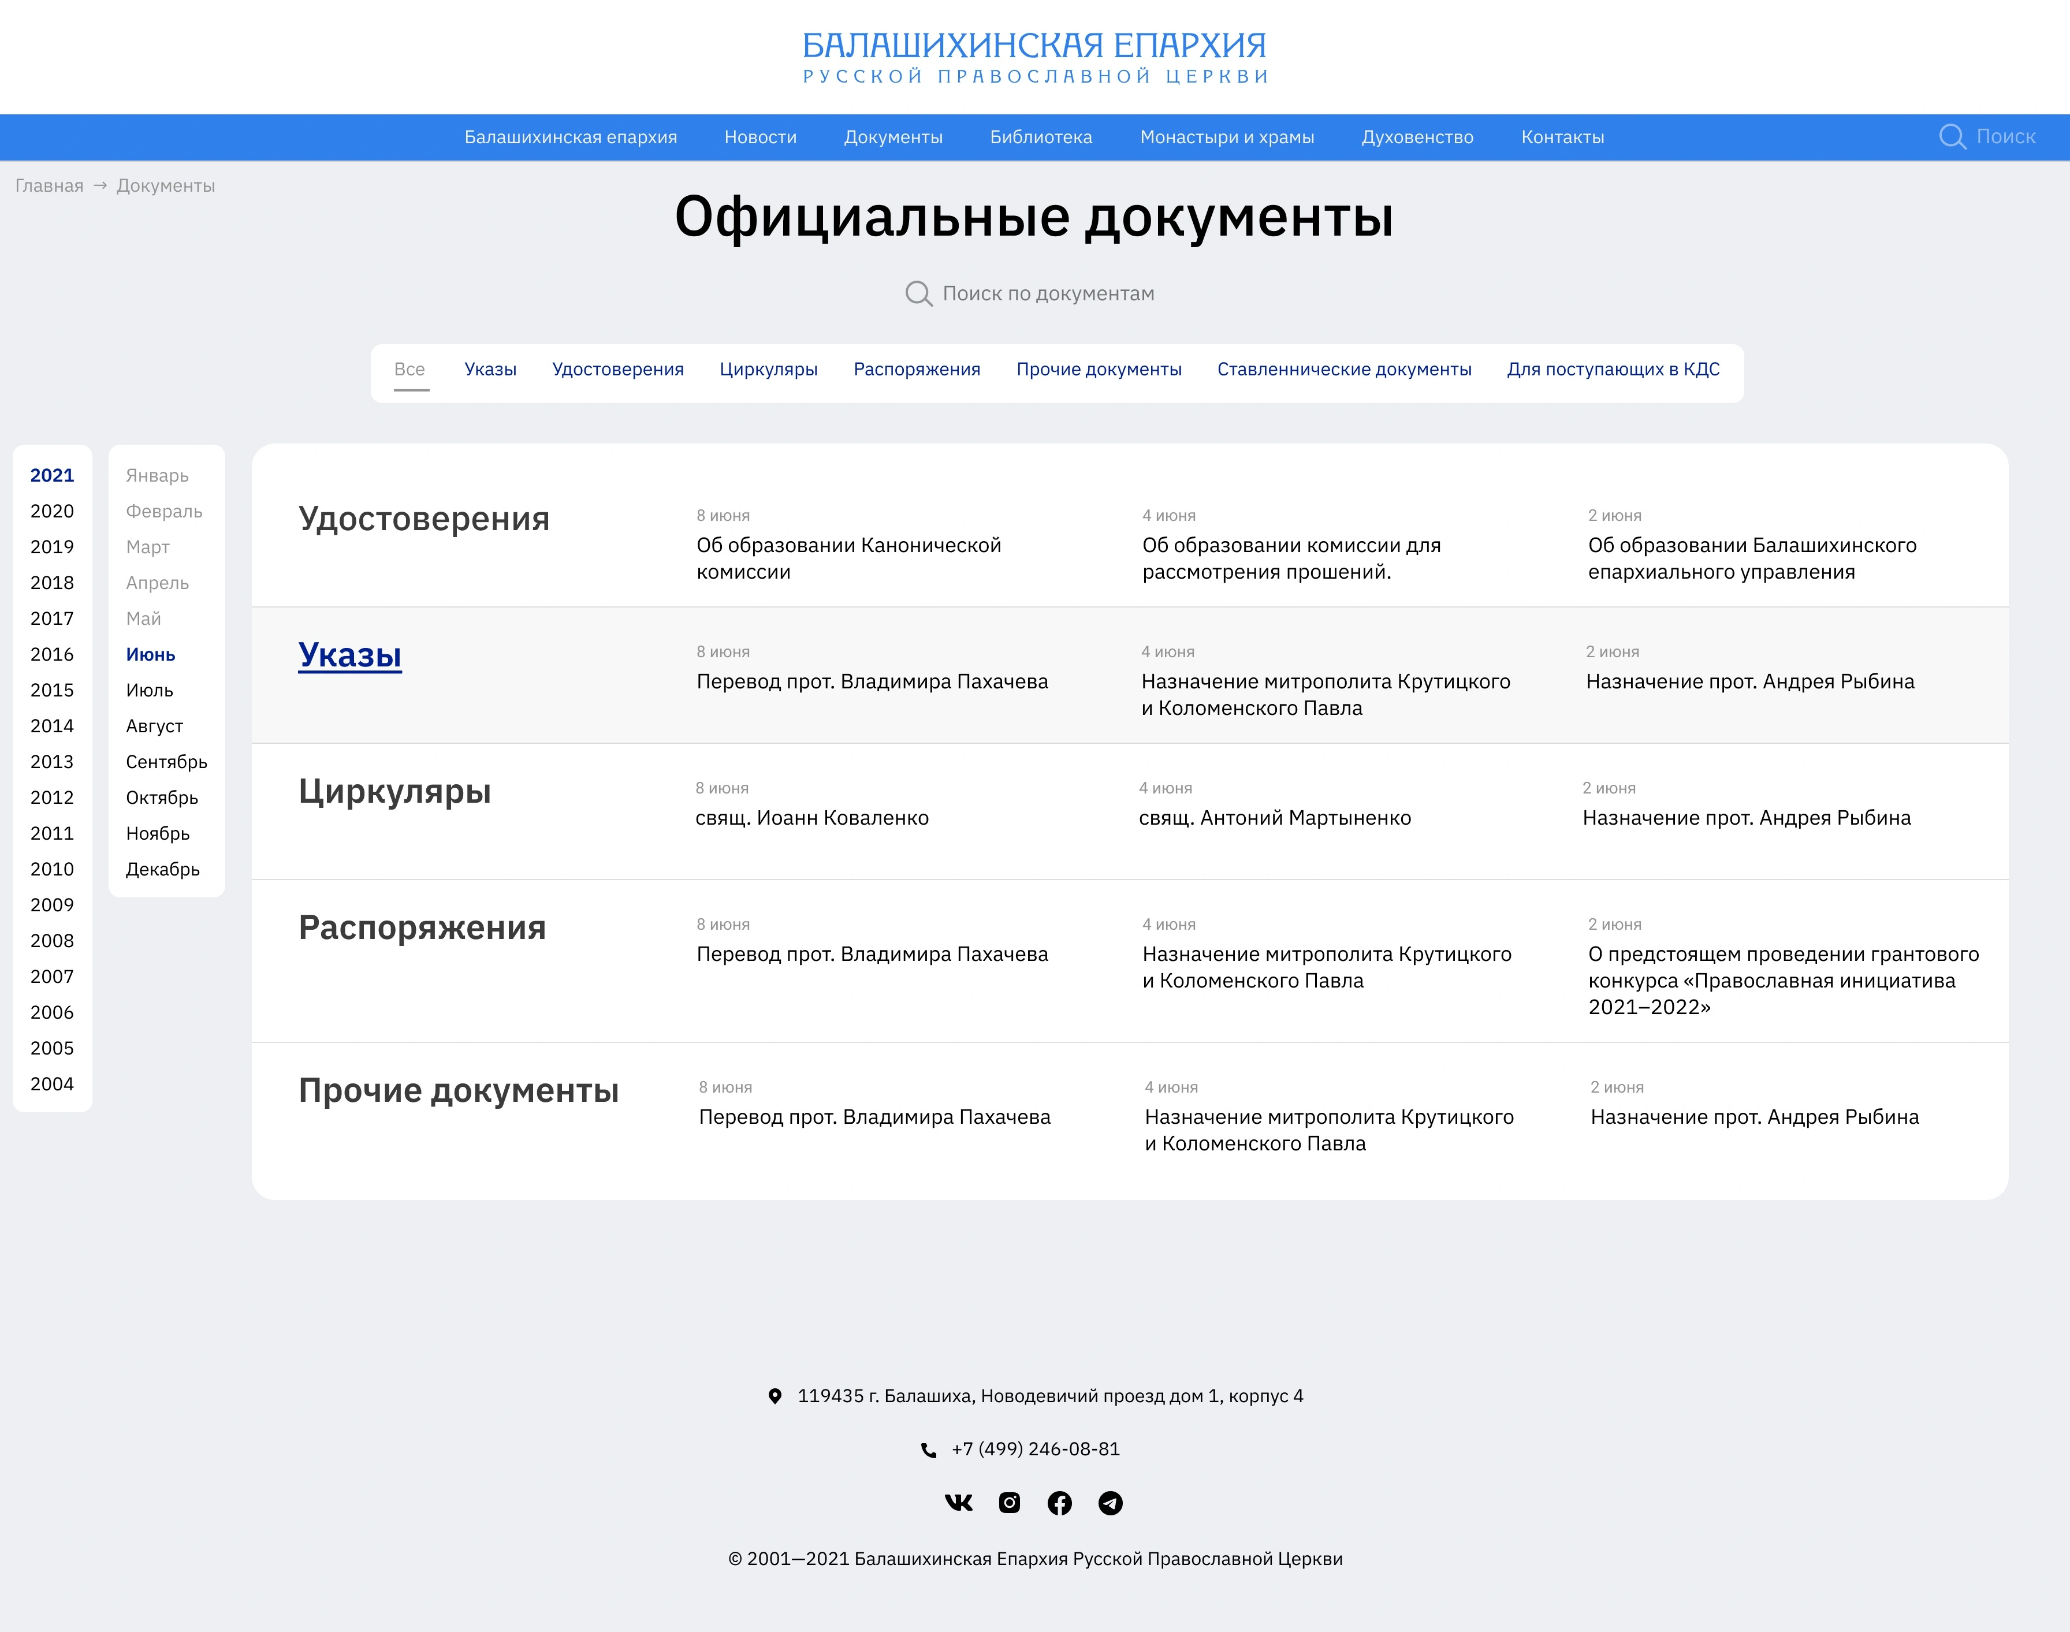Switch to the 'Циркуляры' filter tab
The width and height of the screenshot is (2070, 1632).
click(768, 369)
